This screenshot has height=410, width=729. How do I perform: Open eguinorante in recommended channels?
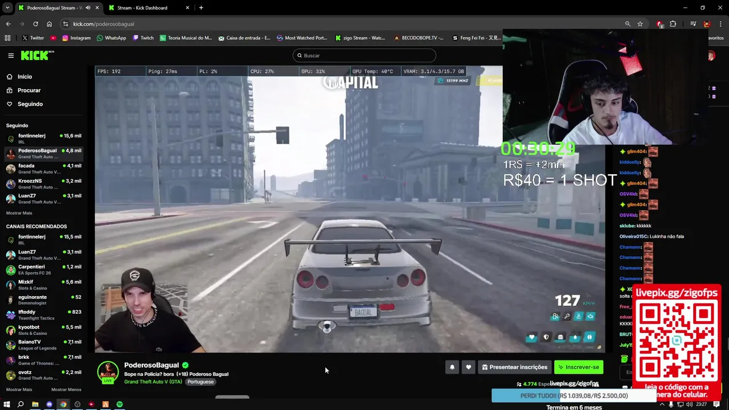44,300
